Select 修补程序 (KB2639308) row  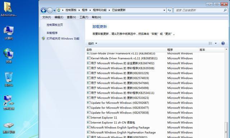(x=123, y=68)
